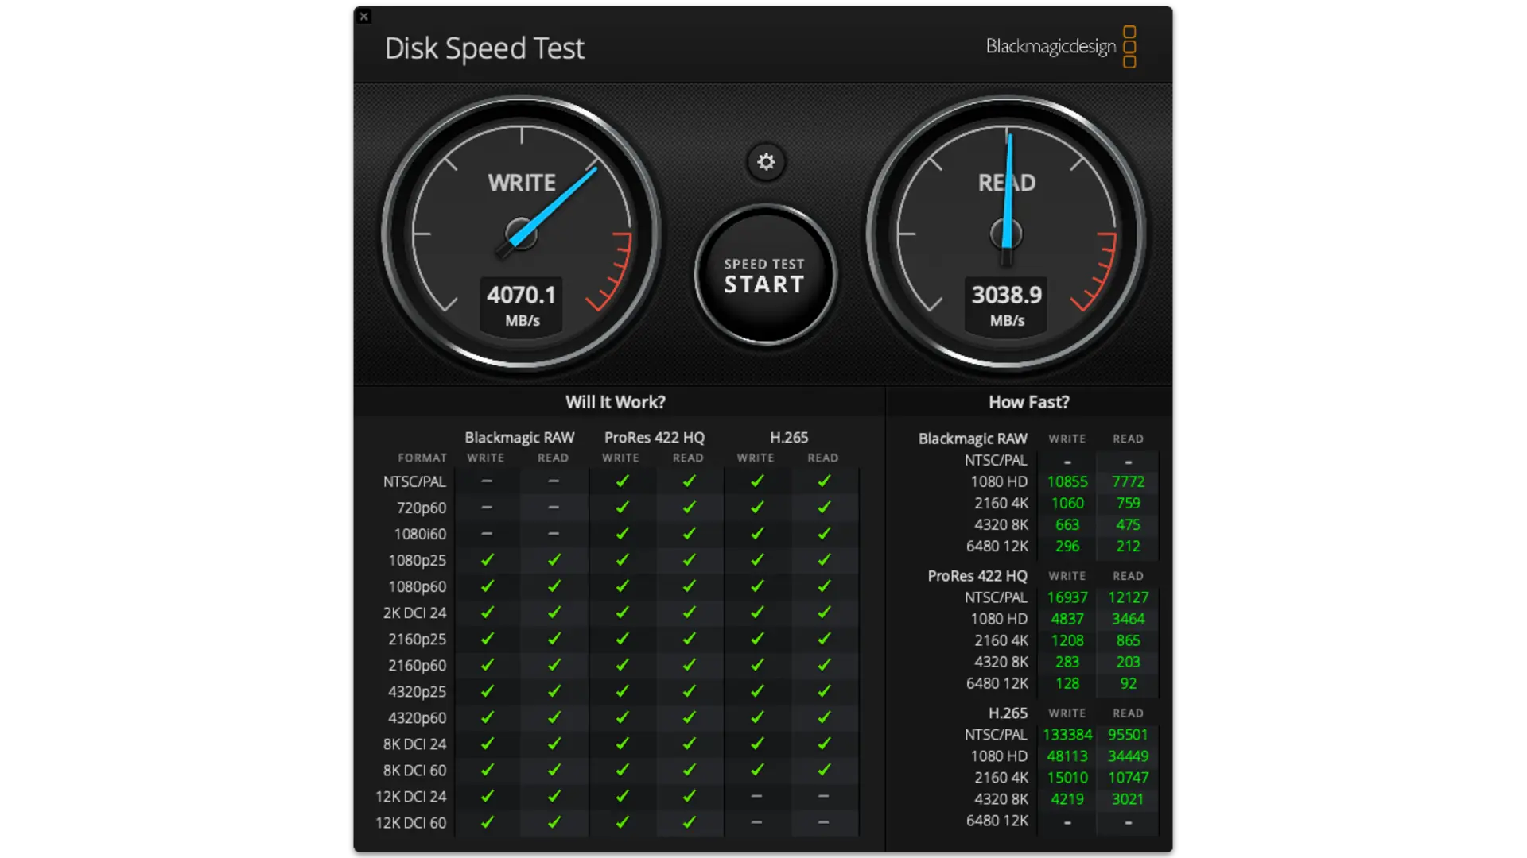This screenshot has height=858, width=1527.
Task: Click H.265 4320 8K read value 3021
Action: pos(1128,799)
